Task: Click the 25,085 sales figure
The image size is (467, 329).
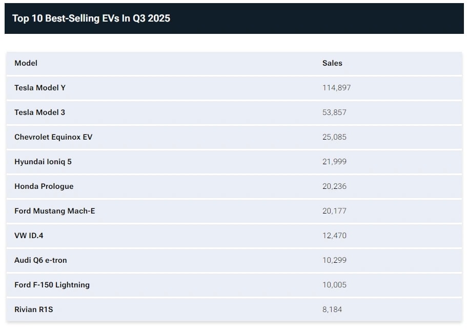Action: [x=334, y=137]
